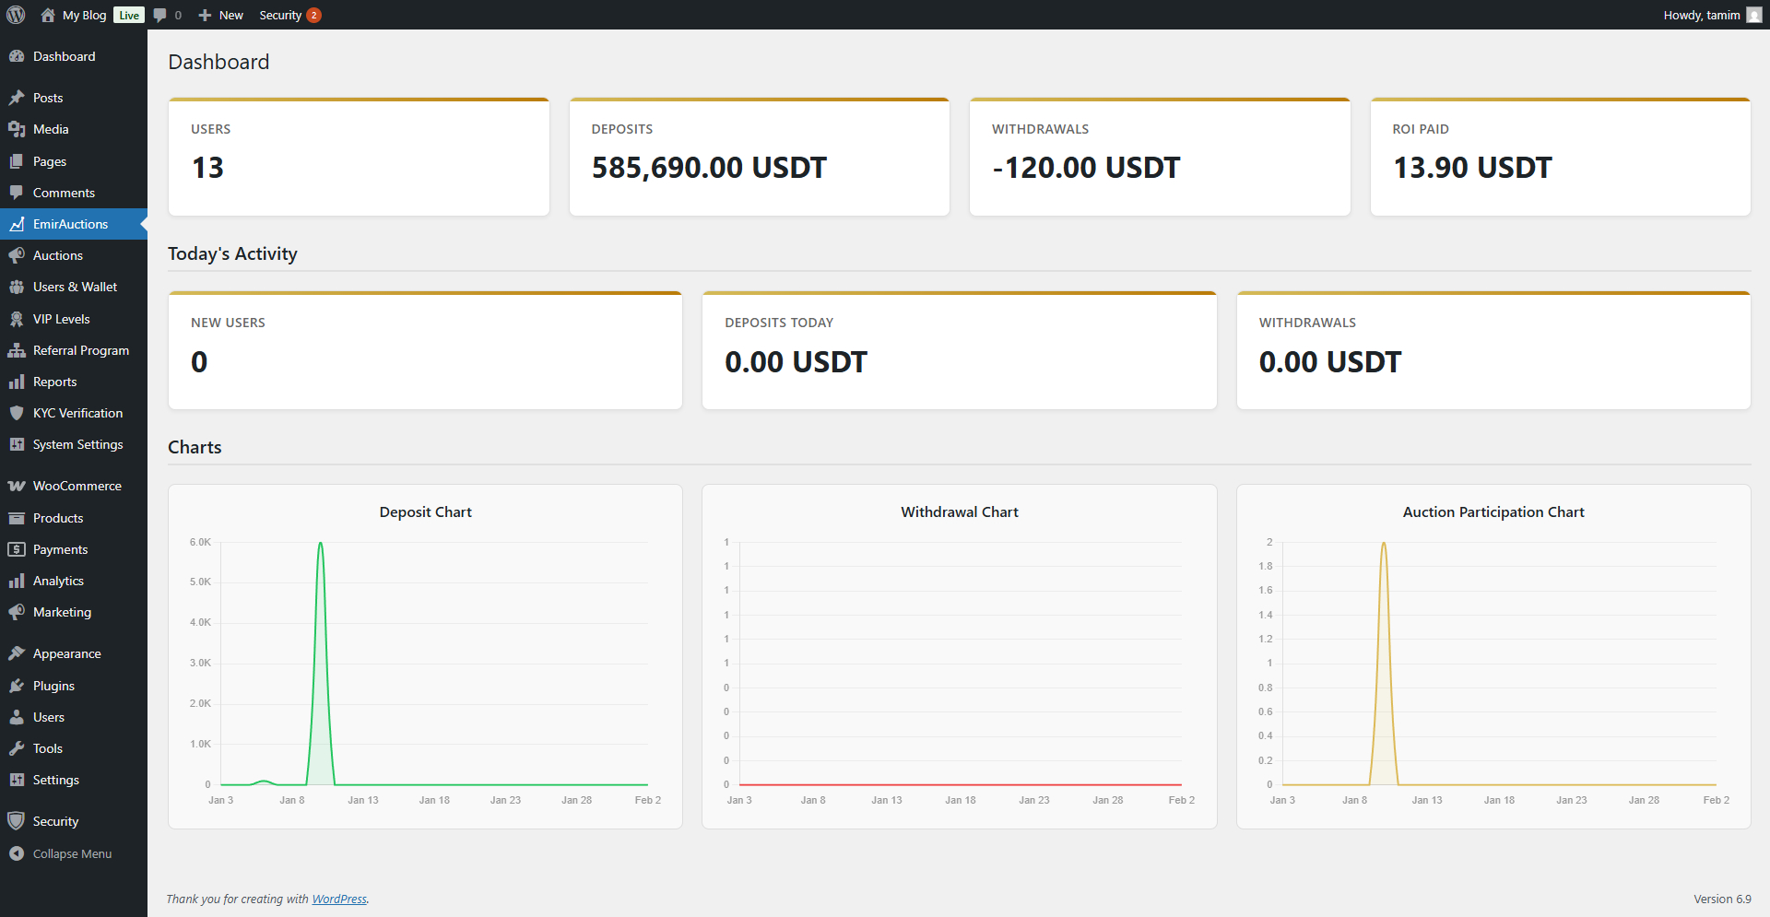Screen dimensions: 1770x917
Task: Go to Products menu
Action: (74, 518)
